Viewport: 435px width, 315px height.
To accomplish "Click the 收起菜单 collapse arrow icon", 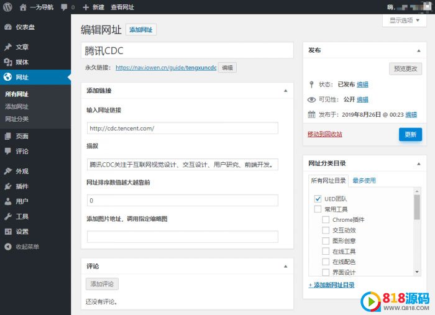I will [8, 246].
